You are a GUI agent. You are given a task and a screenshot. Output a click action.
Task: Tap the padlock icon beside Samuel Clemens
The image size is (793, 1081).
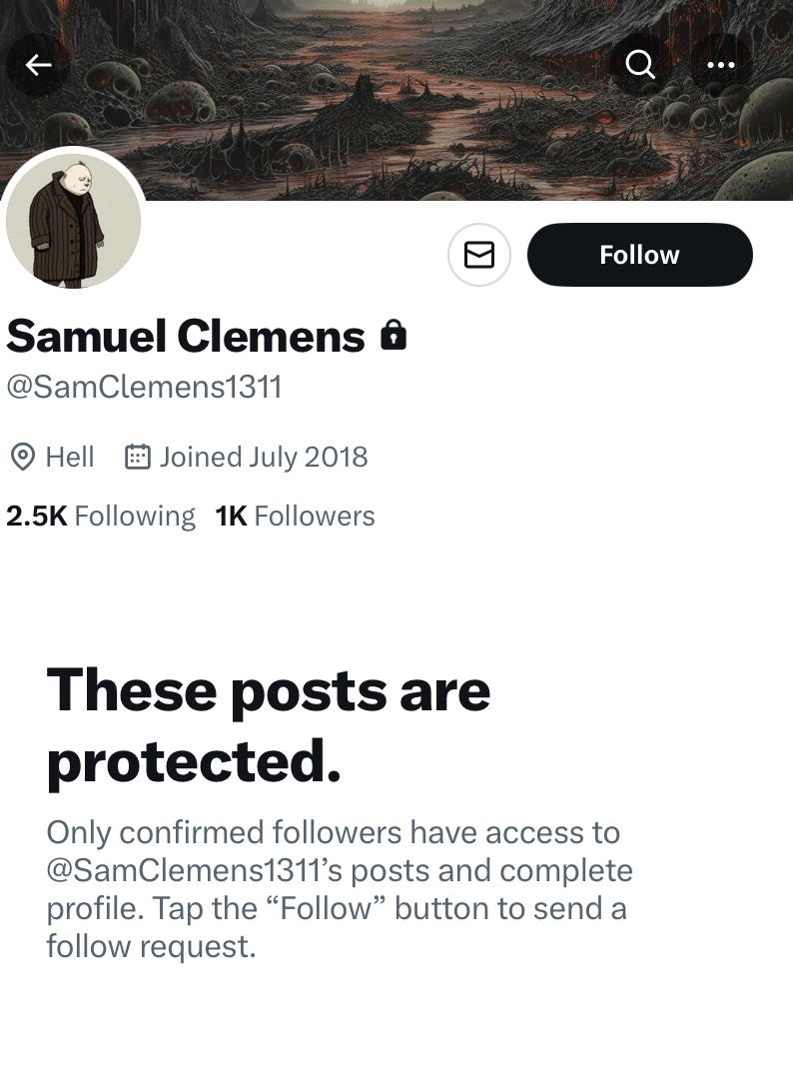(395, 337)
